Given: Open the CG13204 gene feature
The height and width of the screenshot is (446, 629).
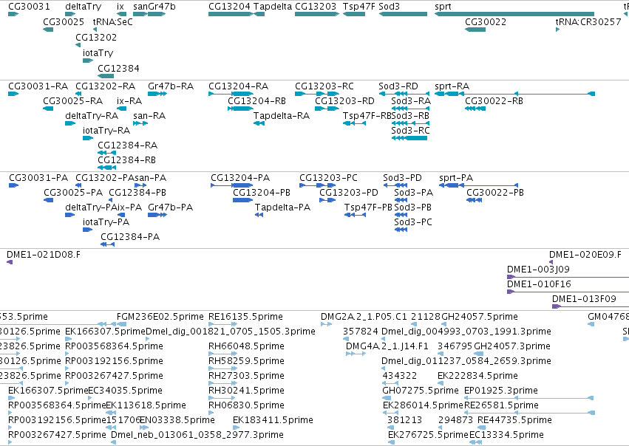Looking at the screenshot, I should 231,14.
